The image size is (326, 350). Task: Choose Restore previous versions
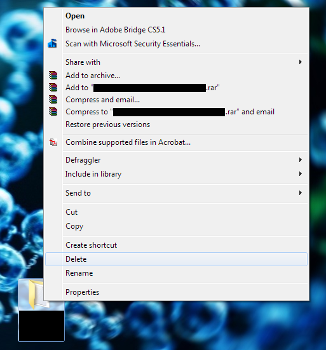[x=177, y=125]
